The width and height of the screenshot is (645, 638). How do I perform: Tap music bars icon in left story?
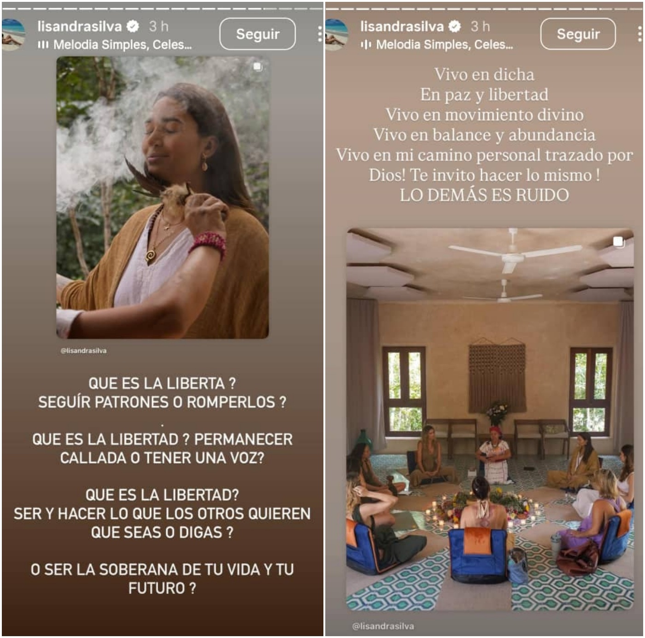(x=43, y=45)
